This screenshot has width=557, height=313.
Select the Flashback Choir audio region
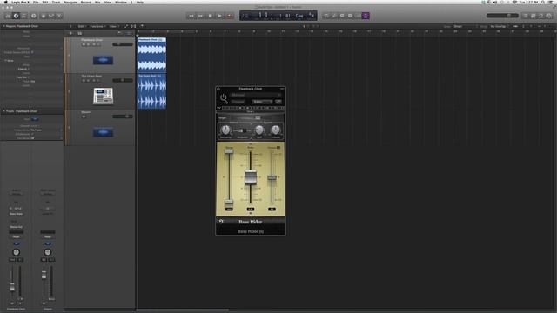click(151, 55)
